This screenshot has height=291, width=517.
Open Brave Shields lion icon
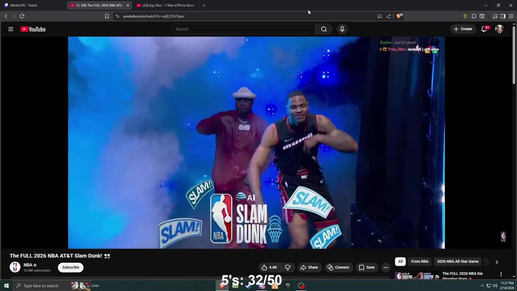[x=399, y=16]
